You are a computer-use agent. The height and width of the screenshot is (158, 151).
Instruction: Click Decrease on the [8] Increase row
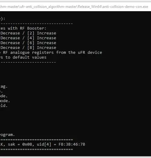[10, 48]
